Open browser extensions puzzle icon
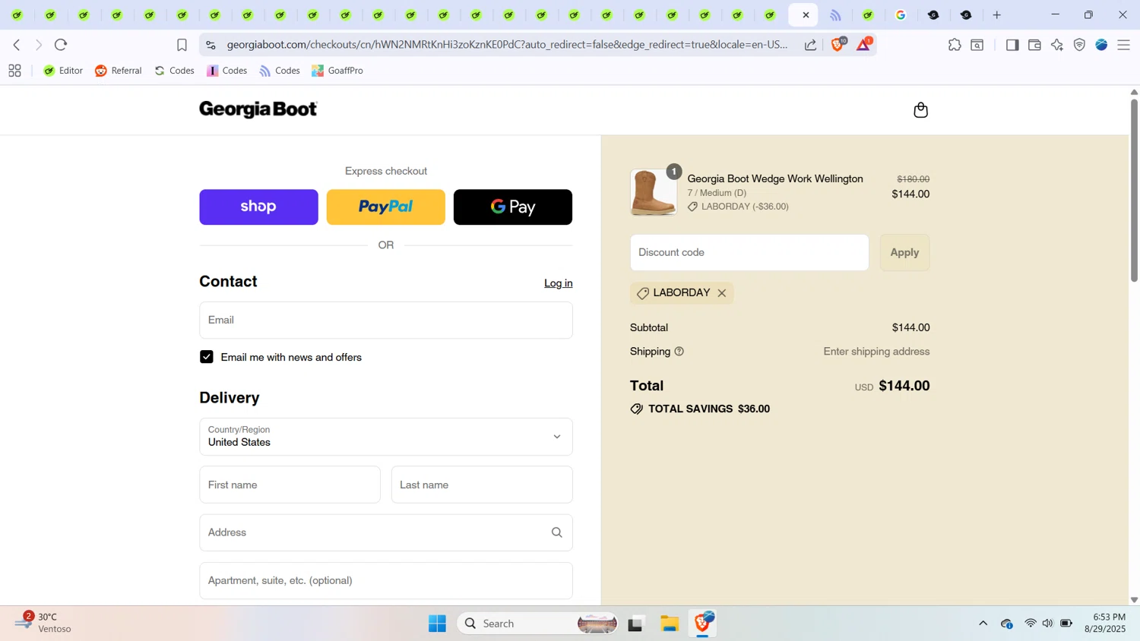This screenshot has height=641, width=1140. click(955, 45)
